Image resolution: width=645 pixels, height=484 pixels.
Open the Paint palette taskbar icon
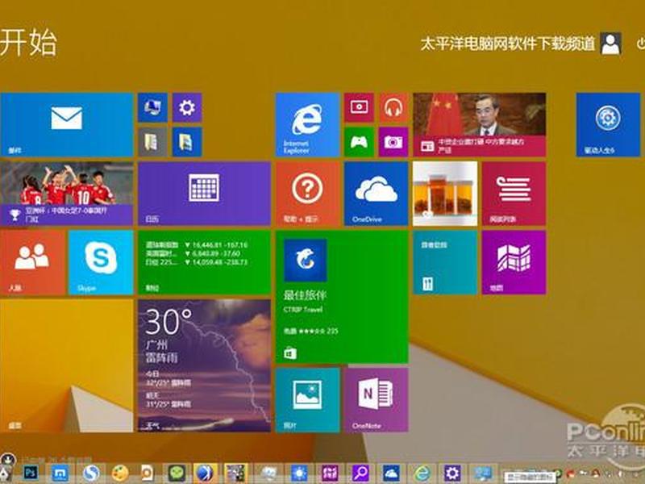click(x=120, y=474)
